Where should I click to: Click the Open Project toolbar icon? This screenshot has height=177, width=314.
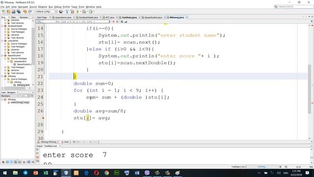click(x=13, y=12)
